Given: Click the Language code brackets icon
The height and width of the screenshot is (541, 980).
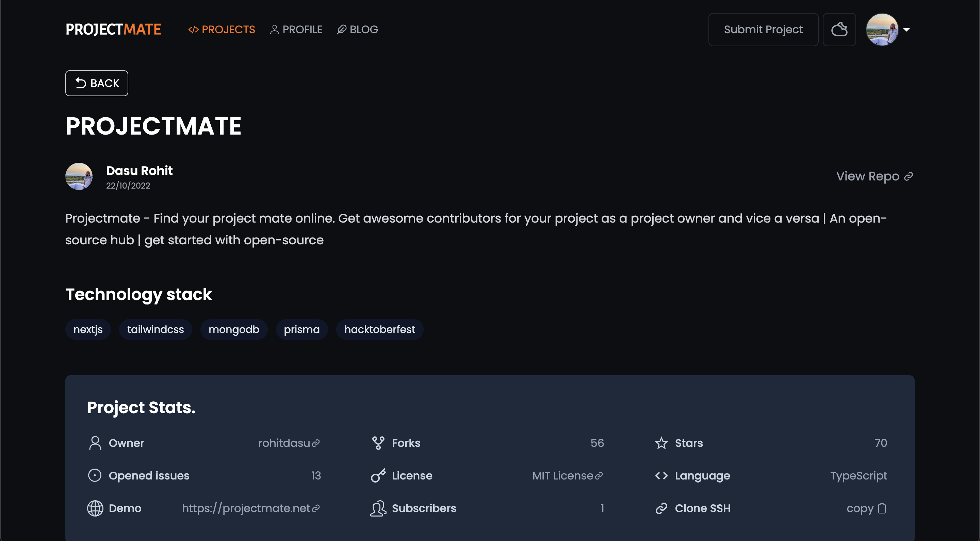Looking at the screenshot, I should click(661, 476).
